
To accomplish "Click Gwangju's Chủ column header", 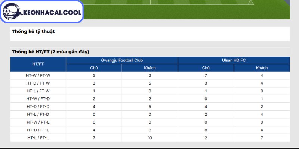I will click(94, 68).
